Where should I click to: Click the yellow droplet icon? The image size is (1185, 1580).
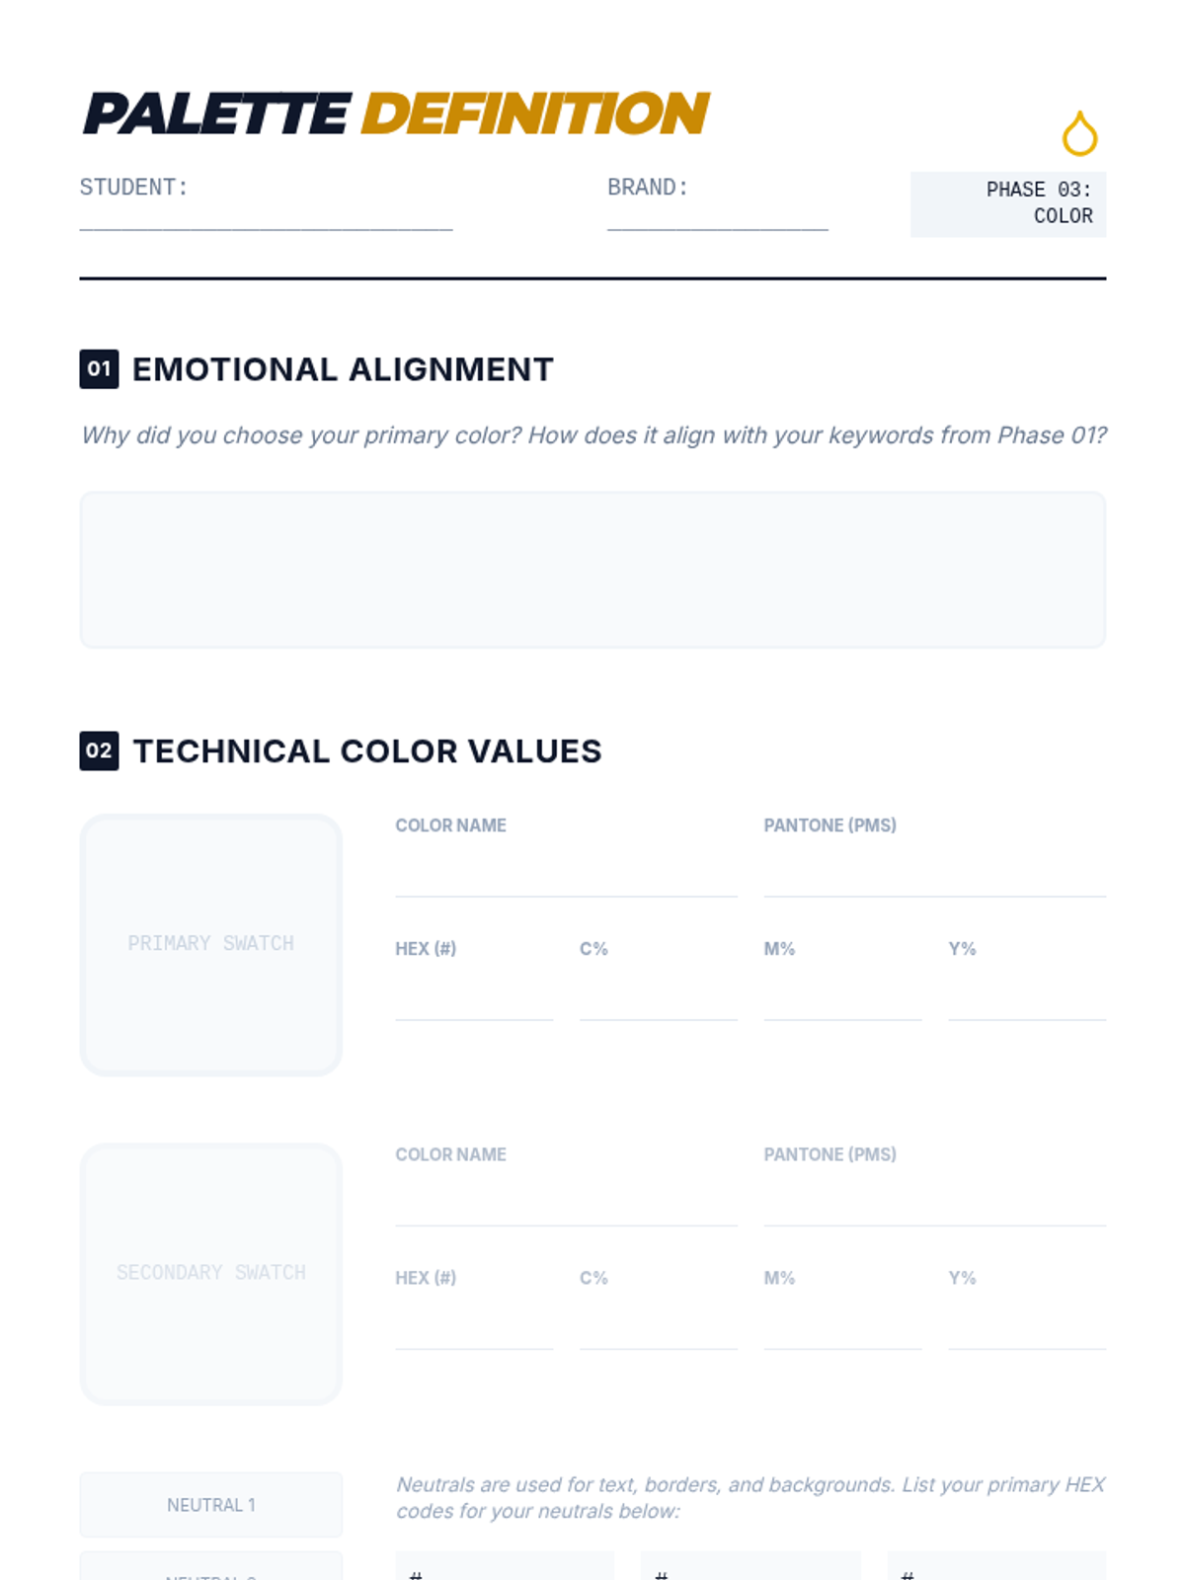pos(1079,133)
